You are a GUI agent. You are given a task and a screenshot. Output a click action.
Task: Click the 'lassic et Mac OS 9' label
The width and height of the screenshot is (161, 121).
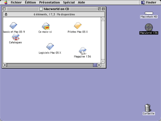click(x=14, y=32)
